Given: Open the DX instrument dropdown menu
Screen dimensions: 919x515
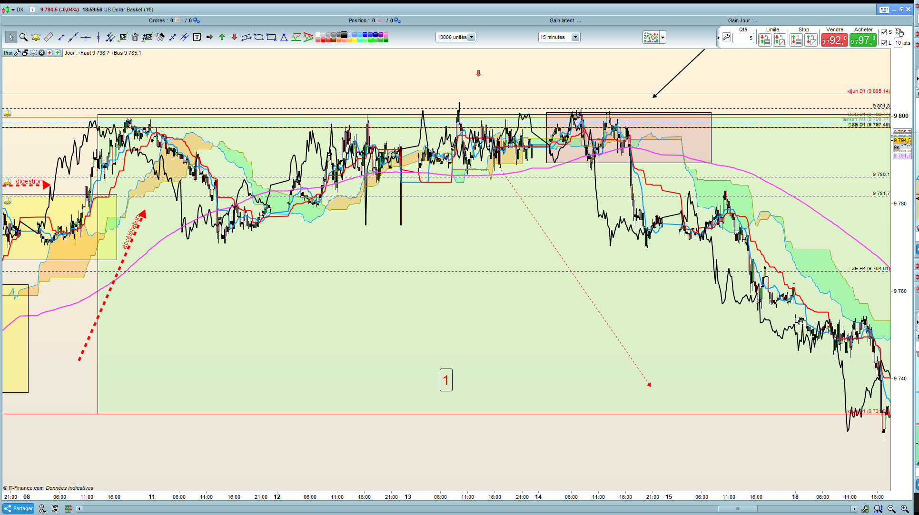Looking at the screenshot, I should (x=13, y=10).
